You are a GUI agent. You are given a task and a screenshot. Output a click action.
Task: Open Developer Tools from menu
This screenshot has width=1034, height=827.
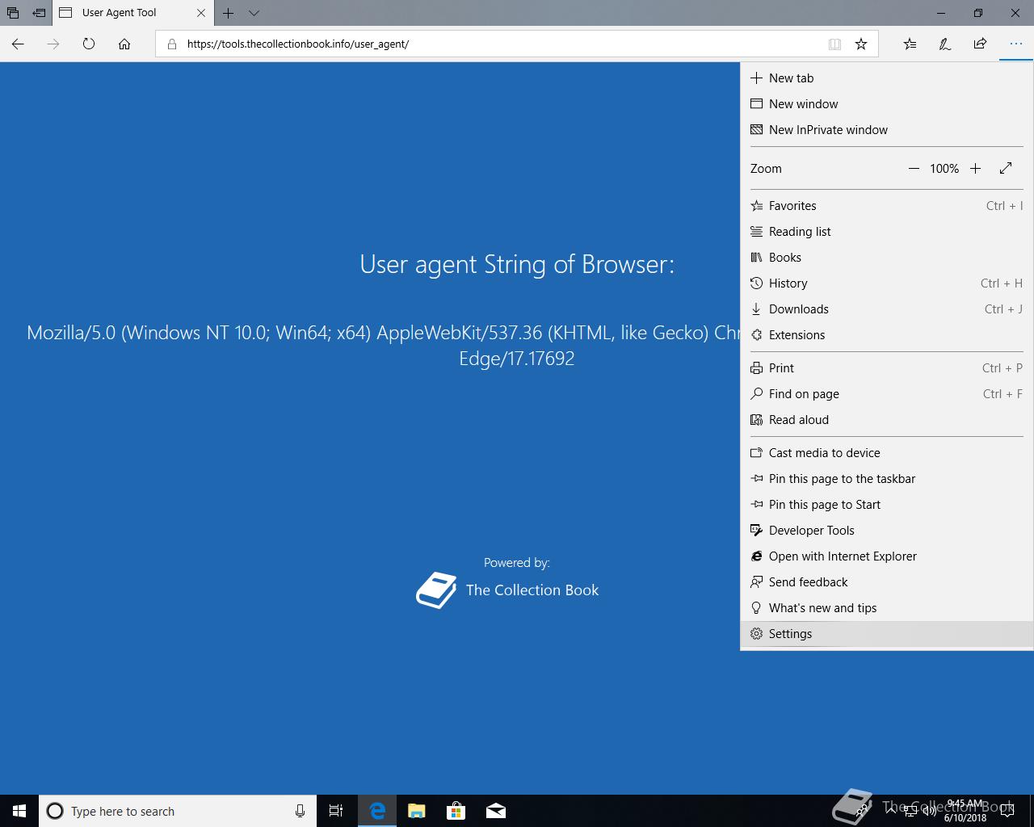point(887,531)
